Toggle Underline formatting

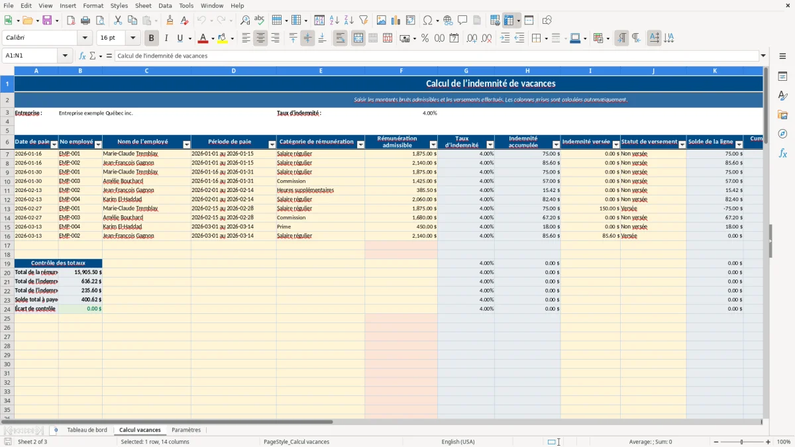180,38
